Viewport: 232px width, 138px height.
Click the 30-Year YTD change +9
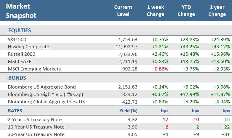196,134
